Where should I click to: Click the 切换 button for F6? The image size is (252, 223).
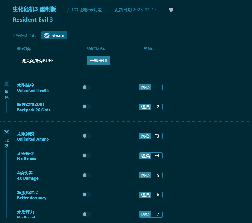145,195
